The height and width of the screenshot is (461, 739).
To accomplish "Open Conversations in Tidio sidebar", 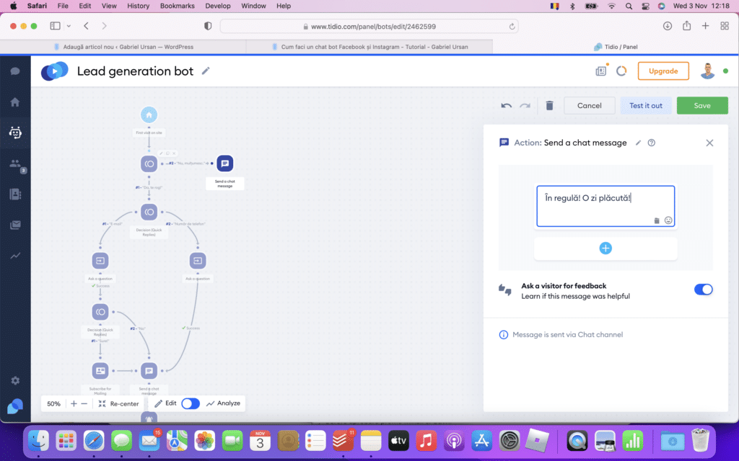I will click(15, 71).
